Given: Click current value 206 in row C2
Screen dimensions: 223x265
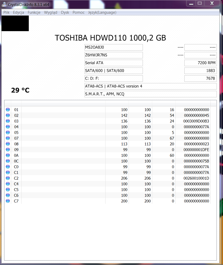Looking at the screenshot, I should [x=124, y=178].
